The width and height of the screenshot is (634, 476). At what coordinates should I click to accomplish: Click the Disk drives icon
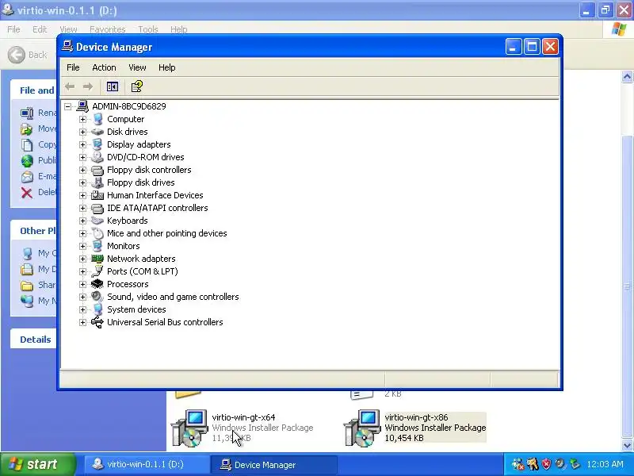[x=97, y=132]
